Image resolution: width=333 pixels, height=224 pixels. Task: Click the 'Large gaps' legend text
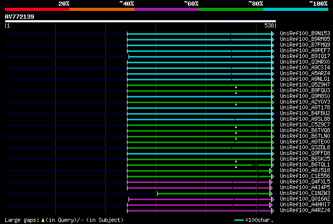point(22,220)
